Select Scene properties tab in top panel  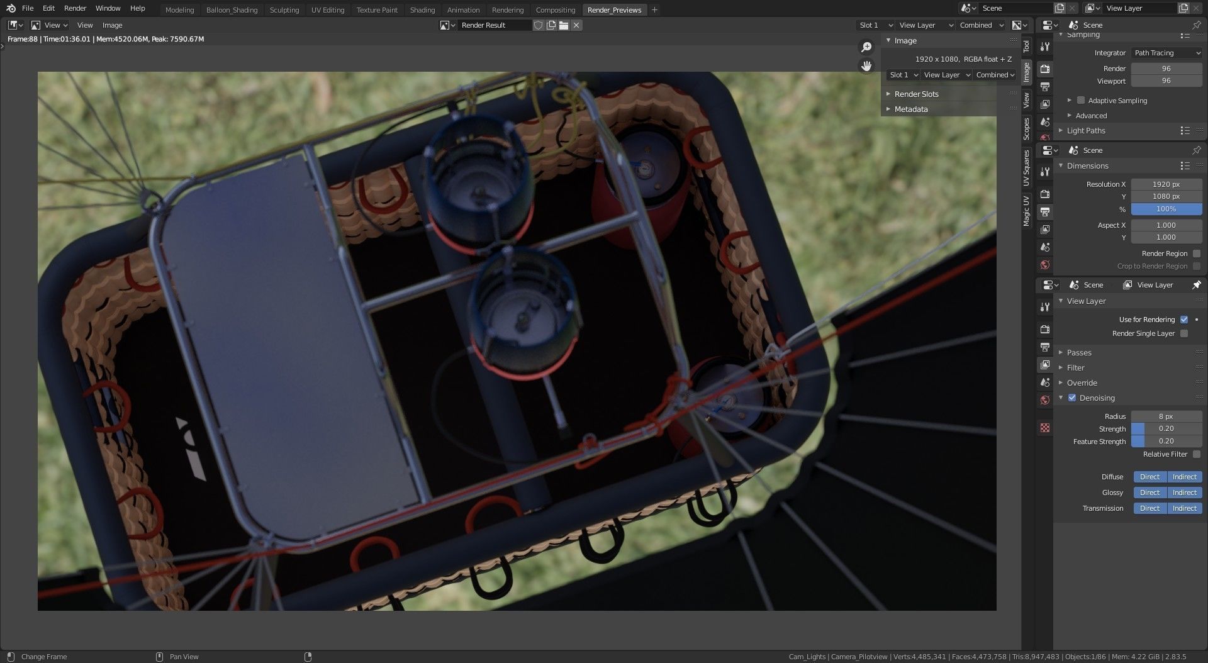(1045, 121)
